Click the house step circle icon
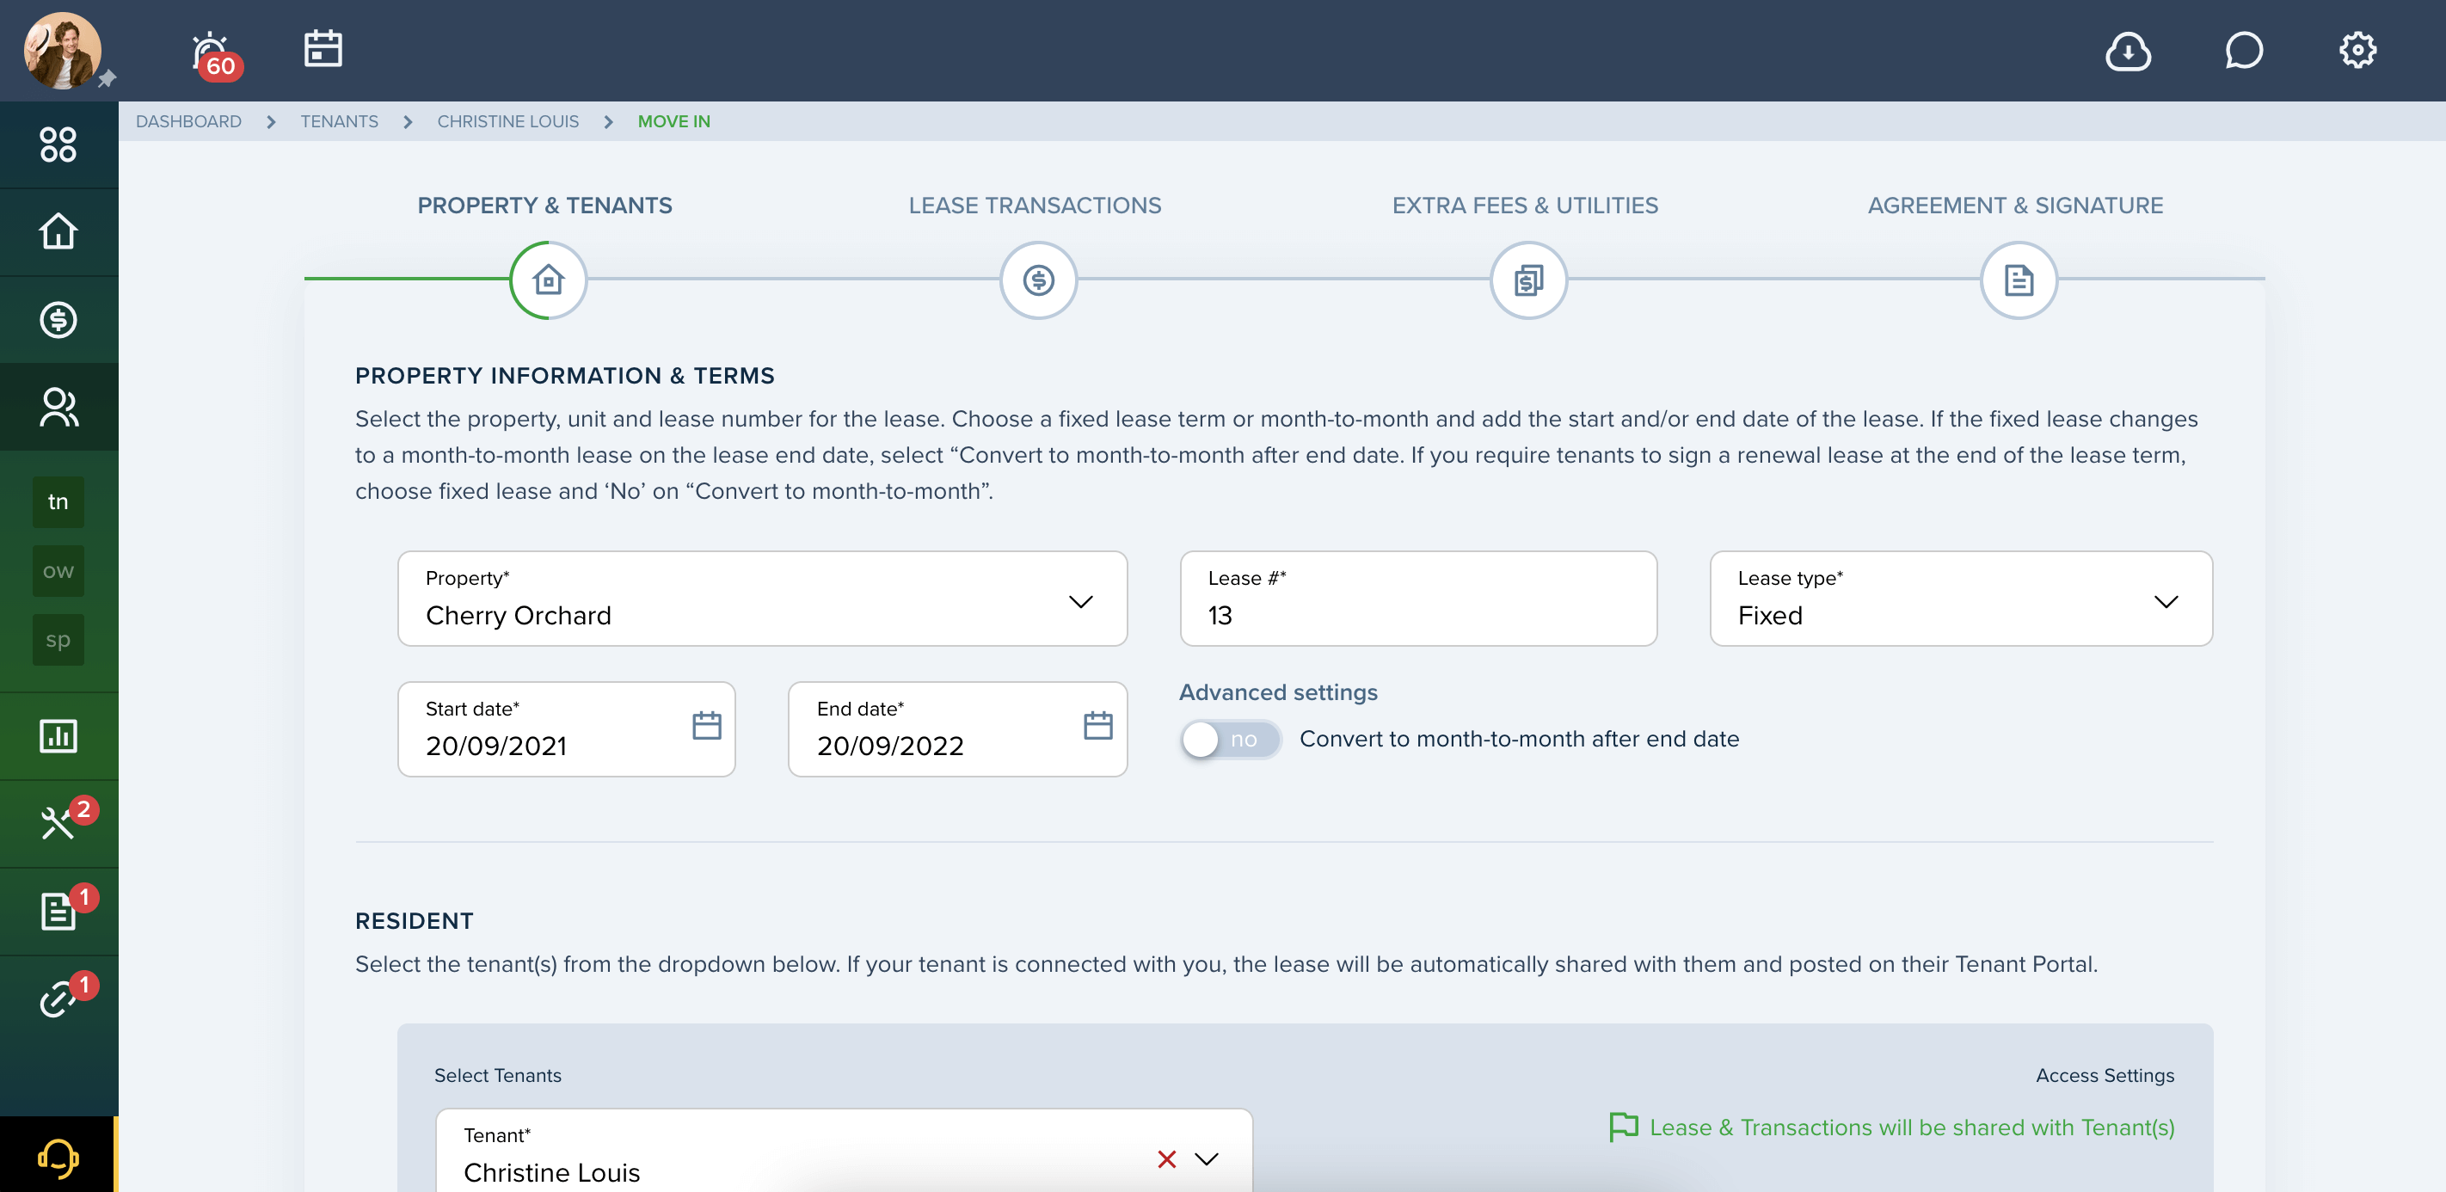Viewport: 2446px width, 1192px height. point(548,280)
